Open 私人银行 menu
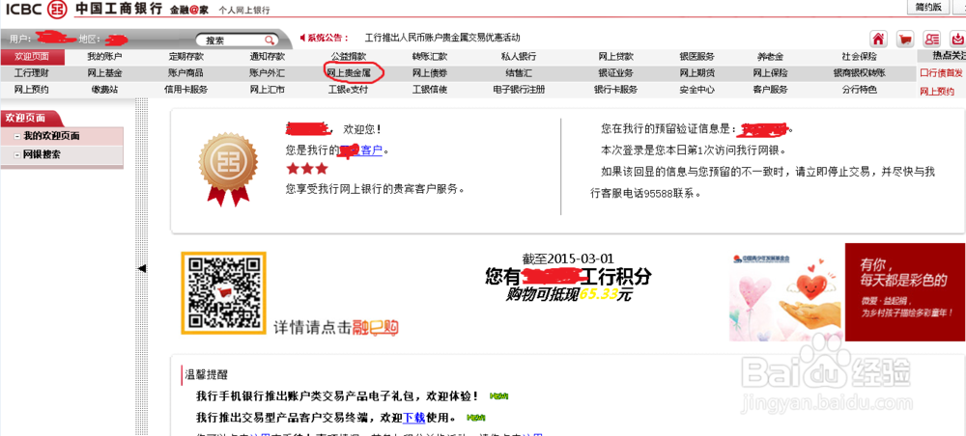This screenshot has height=436, width=966. [519, 57]
